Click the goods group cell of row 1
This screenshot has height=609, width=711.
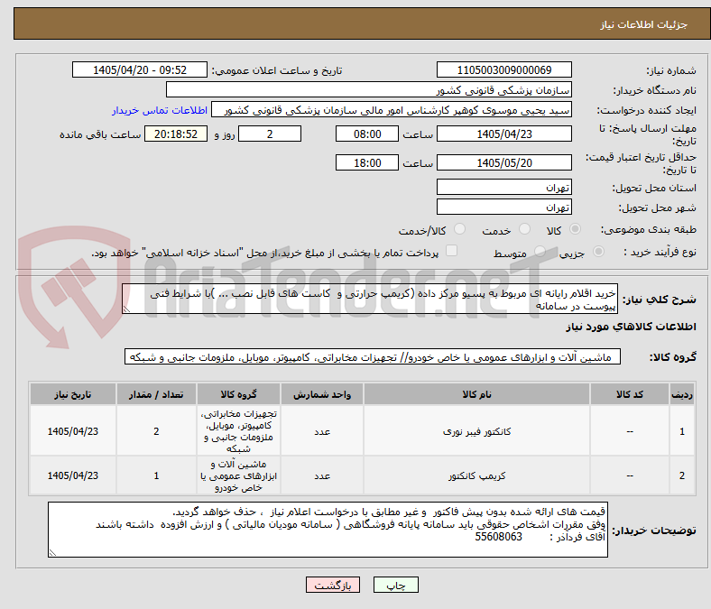238,431
